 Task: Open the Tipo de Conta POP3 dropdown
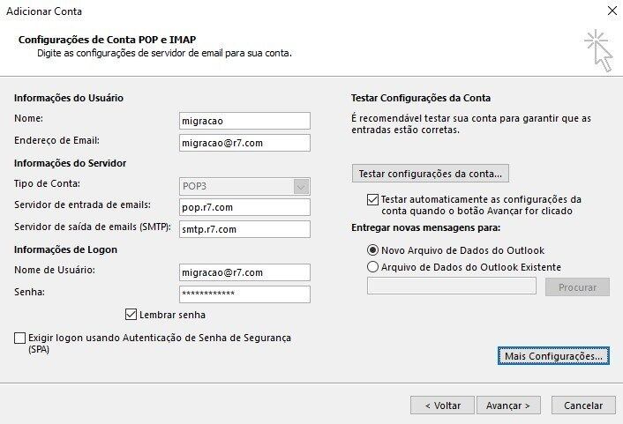pos(244,186)
